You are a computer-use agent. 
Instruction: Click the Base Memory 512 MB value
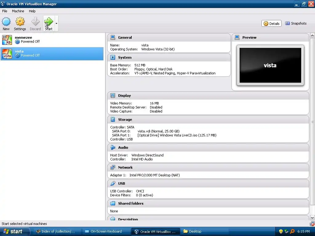click(x=140, y=65)
